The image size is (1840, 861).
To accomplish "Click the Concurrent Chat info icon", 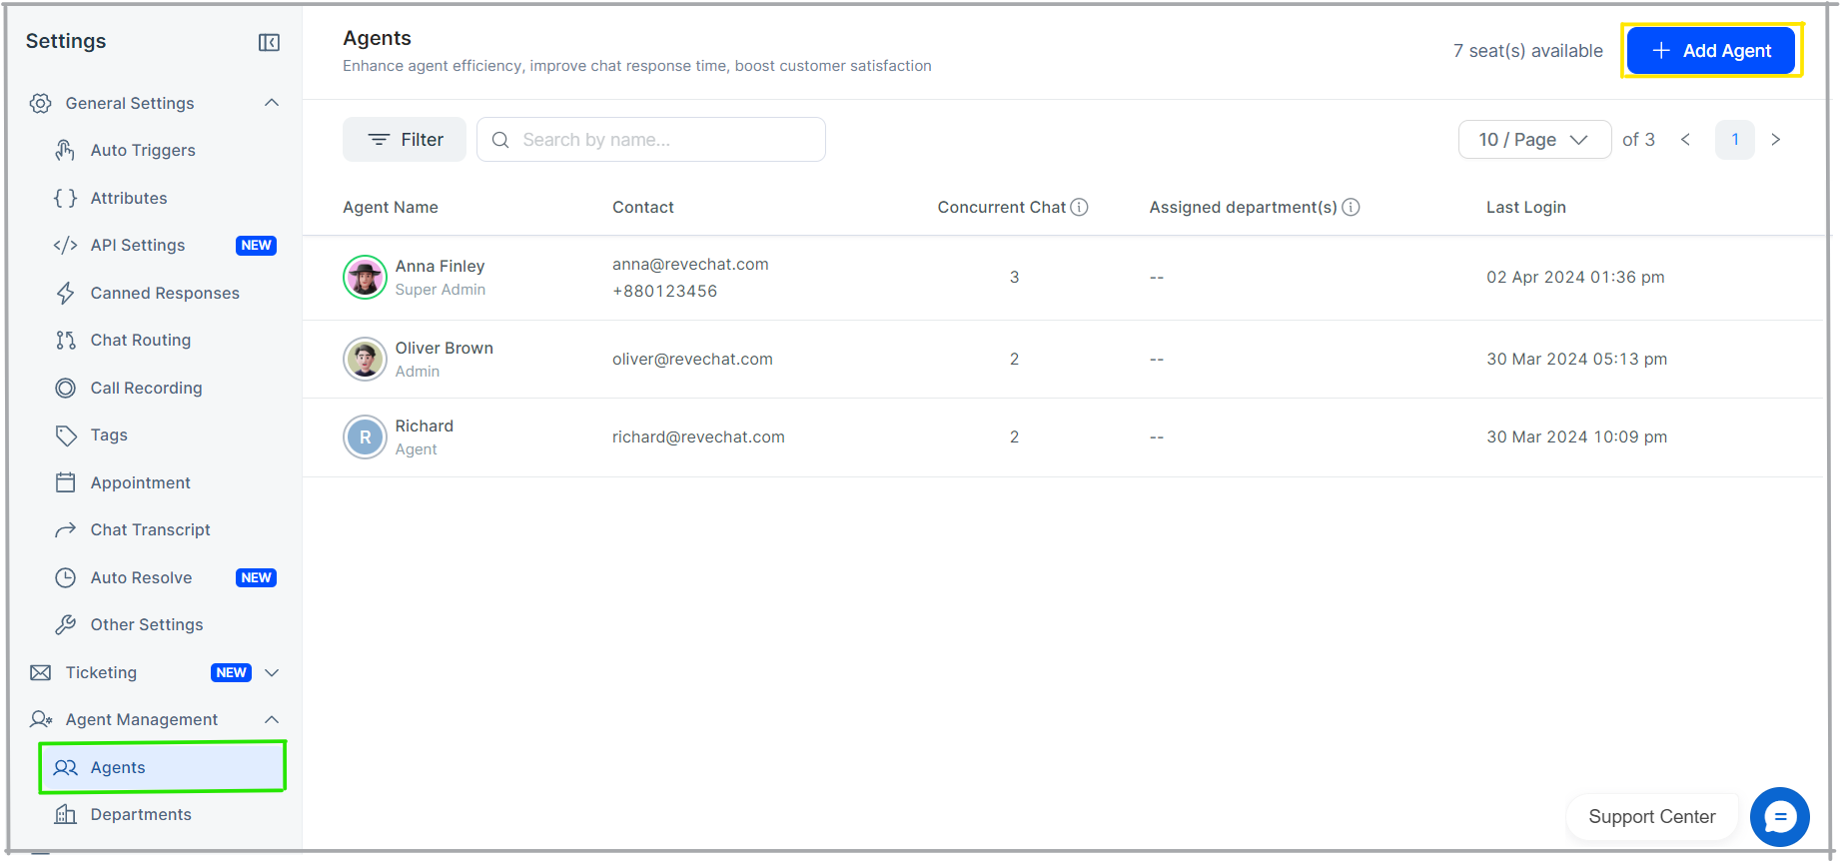I will coord(1079,207).
